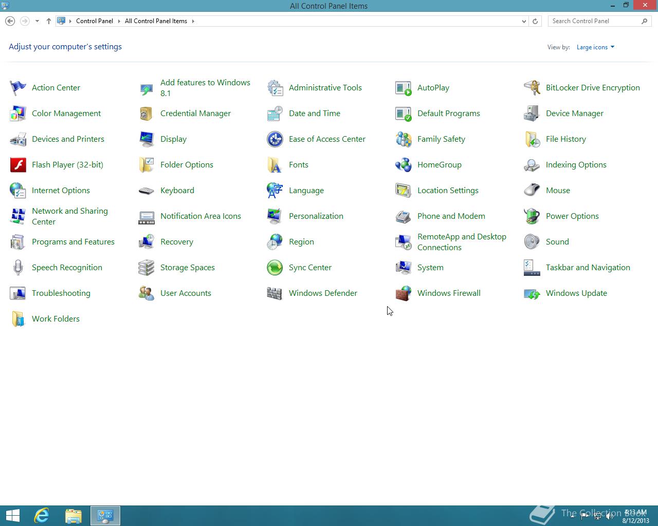Open the Sound speaker icon
Screen dimensions: 658x526
pyautogui.click(x=532, y=242)
